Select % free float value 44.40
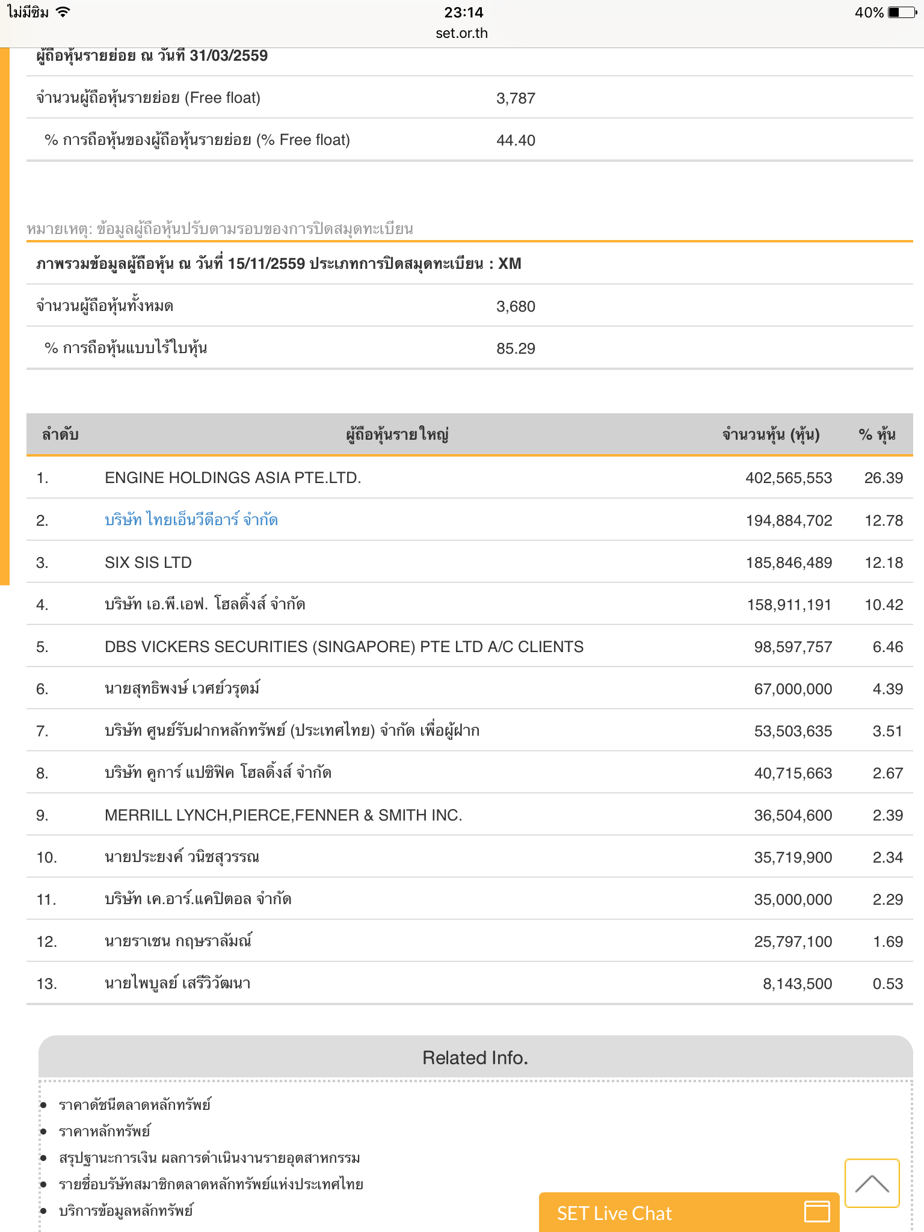 coord(516,140)
